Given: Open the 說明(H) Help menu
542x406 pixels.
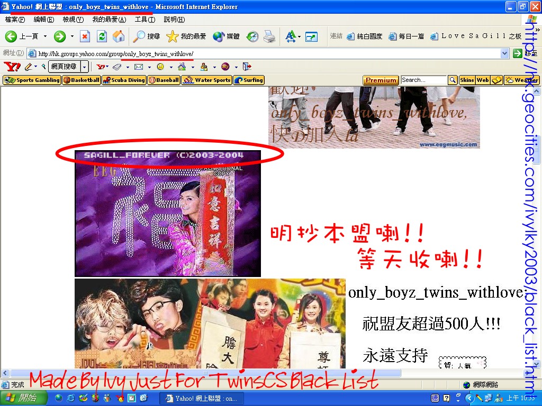Looking at the screenshot, I should [174, 20].
